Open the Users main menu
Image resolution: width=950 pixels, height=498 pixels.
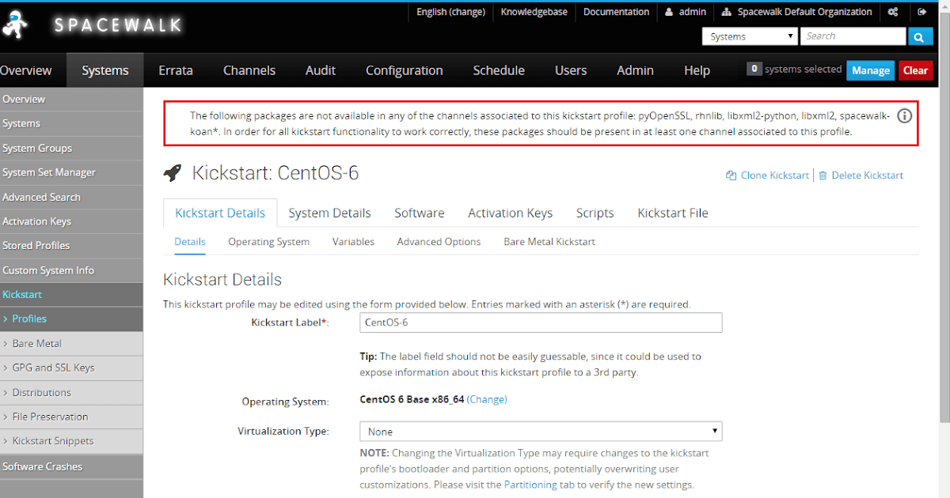tap(571, 70)
